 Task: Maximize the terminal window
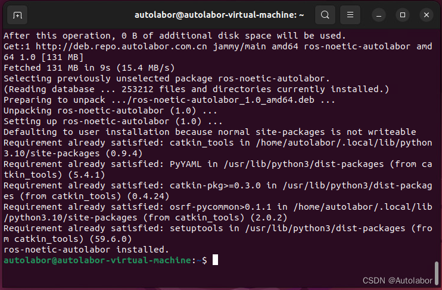[x=403, y=15]
